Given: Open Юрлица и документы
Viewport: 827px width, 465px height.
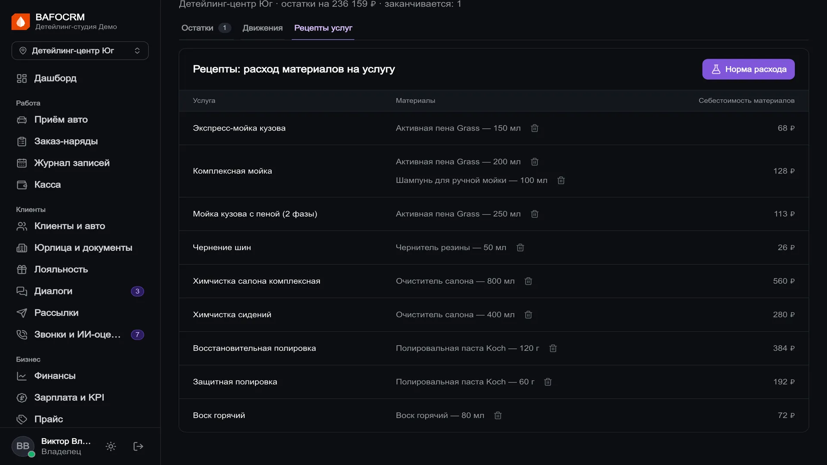Looking at the screenshot, I should (x=80, y=248).
